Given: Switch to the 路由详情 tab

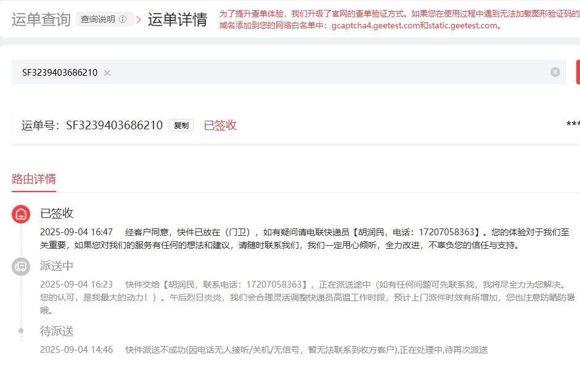Looking at the screenshot, I should coord(34,179).
